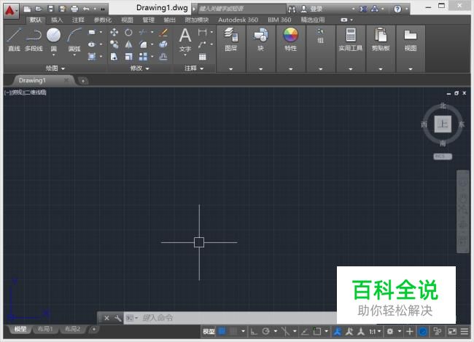Switch to the Parametric (参数化) ribbon tab

[x=103, y=20]
